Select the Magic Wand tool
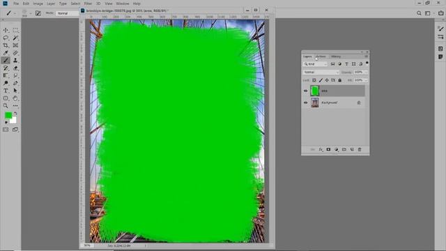The width and height of the screenshot is (446, 251). (x=15, y=38)
